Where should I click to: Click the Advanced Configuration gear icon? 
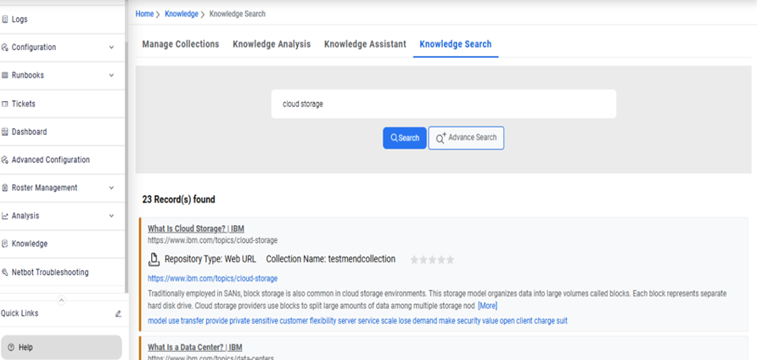pos(5,160)
